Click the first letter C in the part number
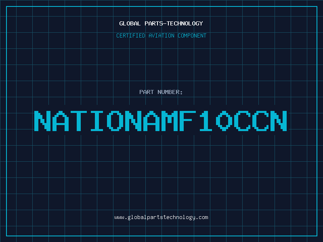Viewport: 323px width, 242px height. (x=242, y=121)
